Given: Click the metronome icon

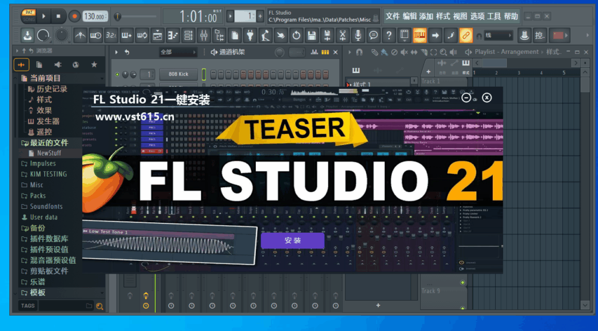Looking at the screenshot, I should pyautogui.click(x=80, y=36).
